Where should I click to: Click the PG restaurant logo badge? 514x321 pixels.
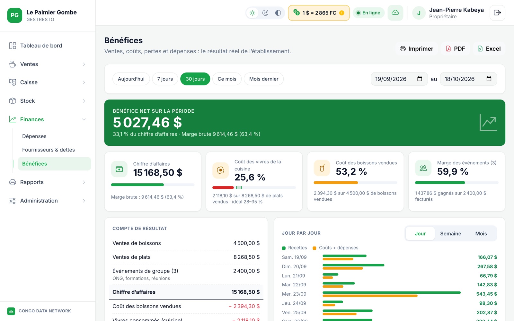(x=15, y=15)
